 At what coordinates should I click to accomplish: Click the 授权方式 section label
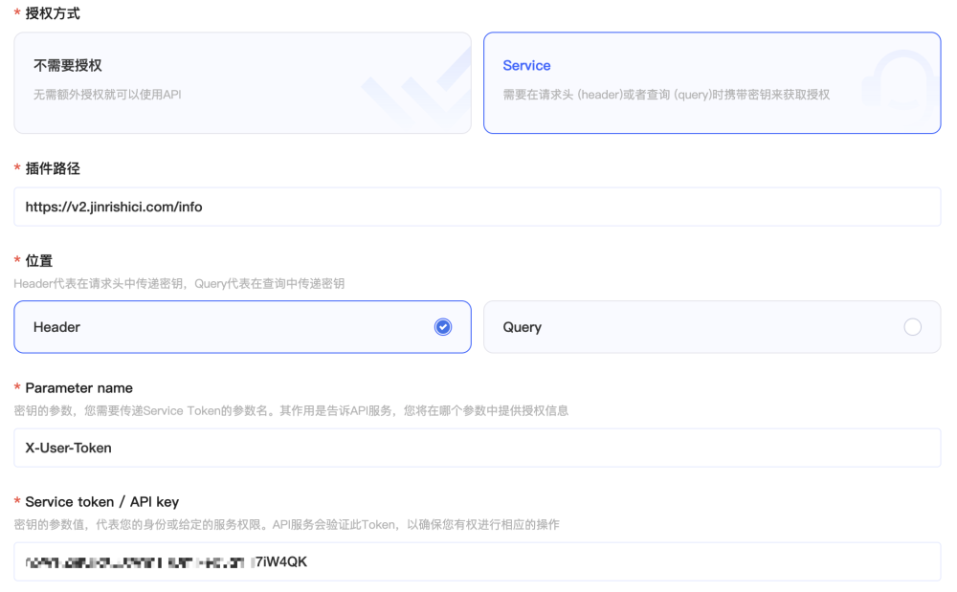point(53,14)
